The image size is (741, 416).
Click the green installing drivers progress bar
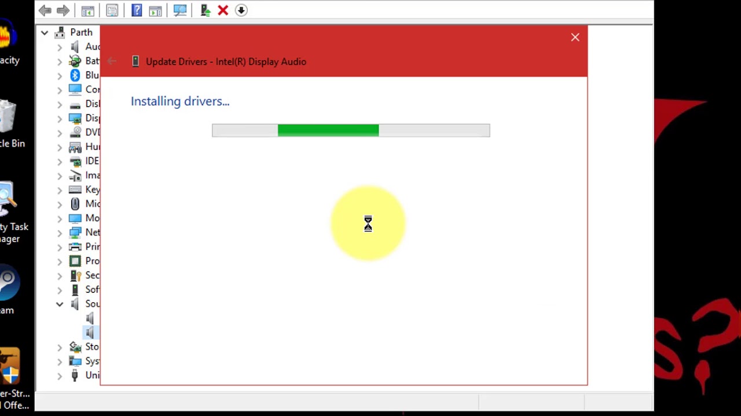click(x=351, y=131)
